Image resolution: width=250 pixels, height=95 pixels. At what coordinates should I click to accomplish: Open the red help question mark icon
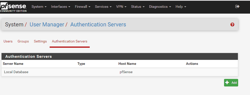232,25
